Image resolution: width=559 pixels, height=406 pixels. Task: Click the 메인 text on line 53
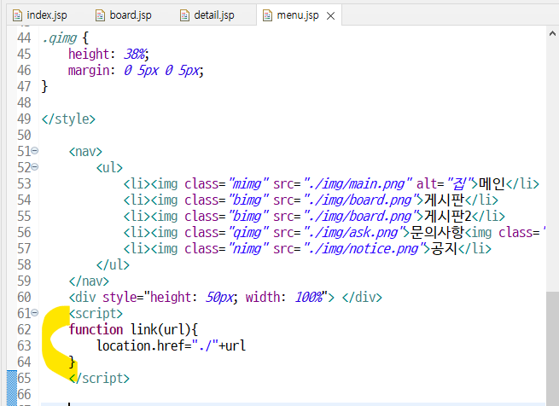(492, 183)
